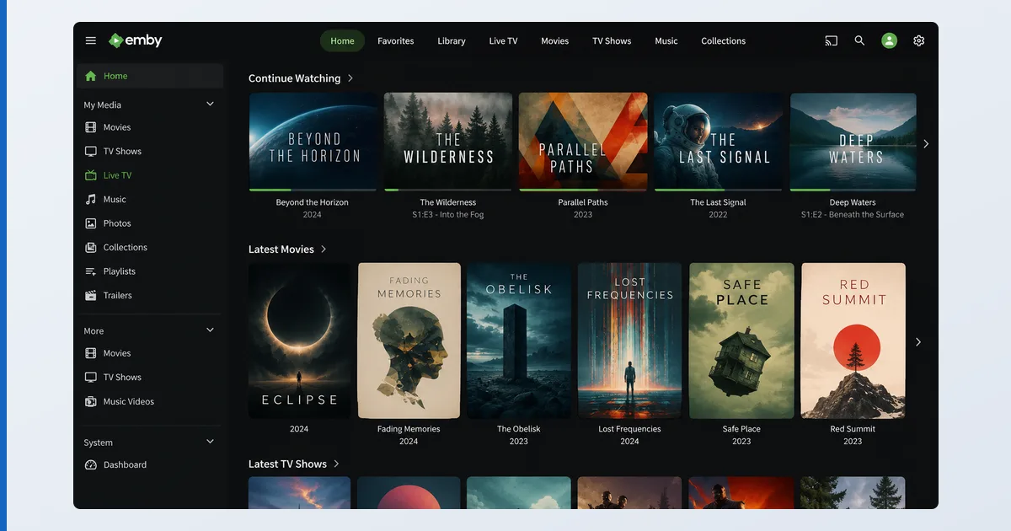This screenshot has width=1011, height=531.
Task: Click Beyond the Horizon progress bar
Action: (313, 190)
